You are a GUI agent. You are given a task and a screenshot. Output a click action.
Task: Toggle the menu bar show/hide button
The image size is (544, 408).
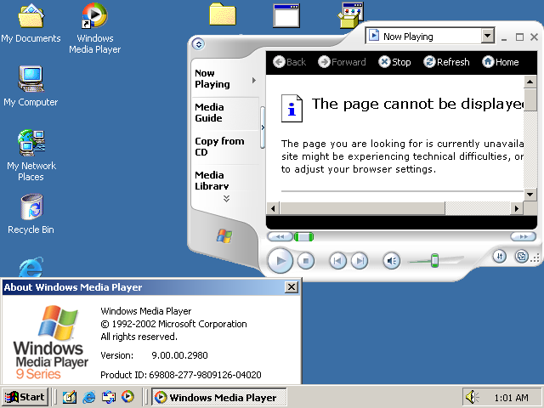[x=198, y=44]
